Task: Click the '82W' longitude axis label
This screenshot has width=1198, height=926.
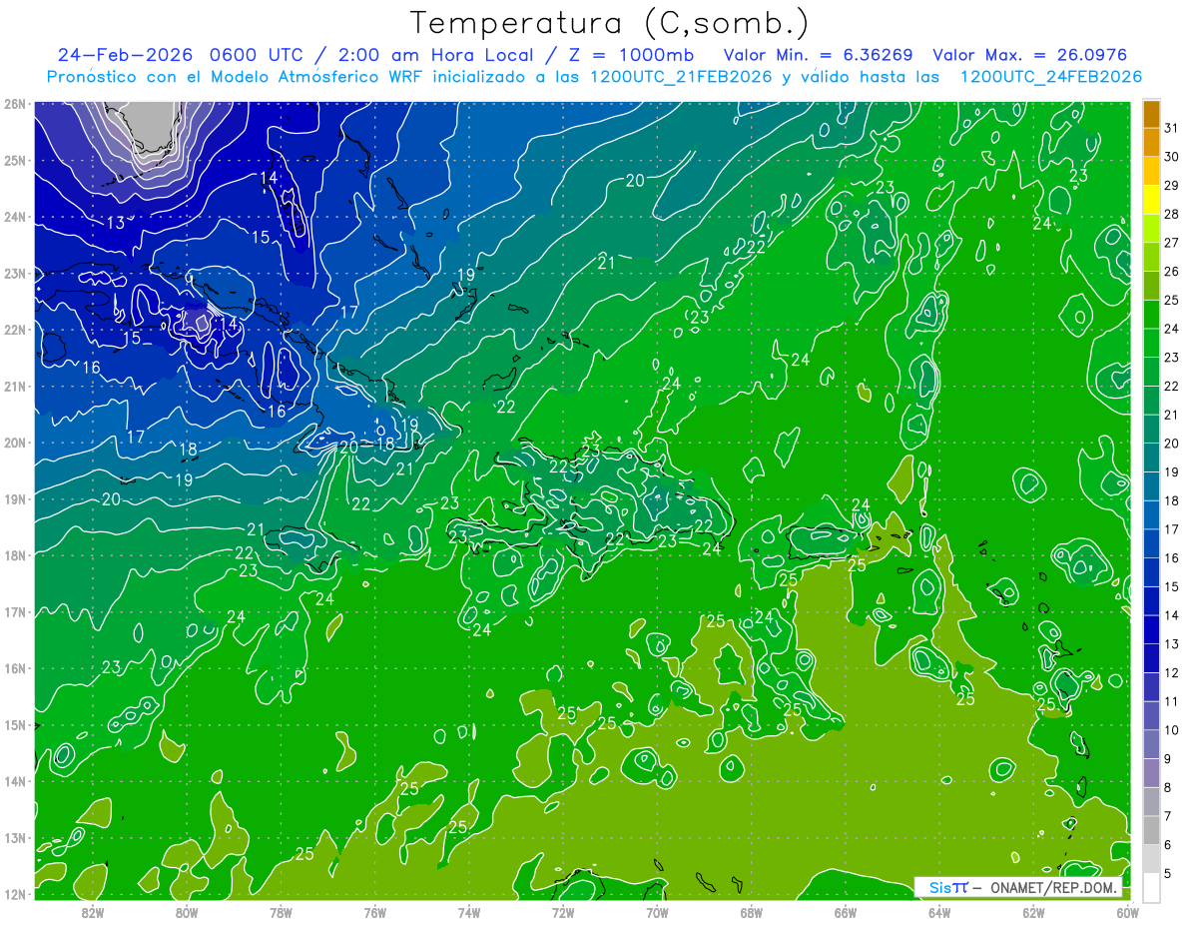Action: coord(93,912)
